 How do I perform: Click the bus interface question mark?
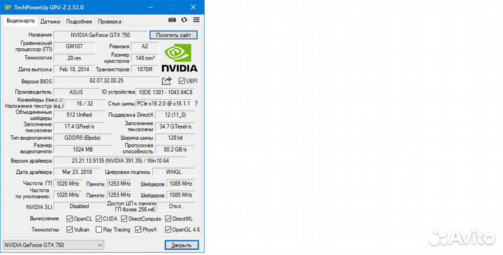pos(196,103)
